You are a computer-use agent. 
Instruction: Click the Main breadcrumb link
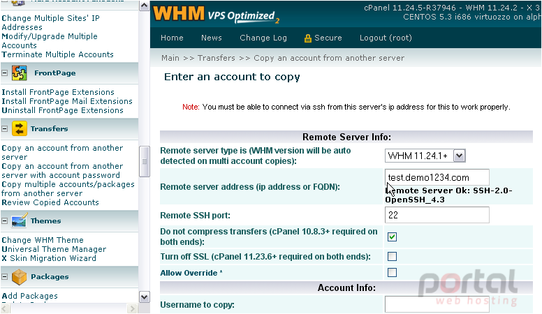tap(170, 58)
